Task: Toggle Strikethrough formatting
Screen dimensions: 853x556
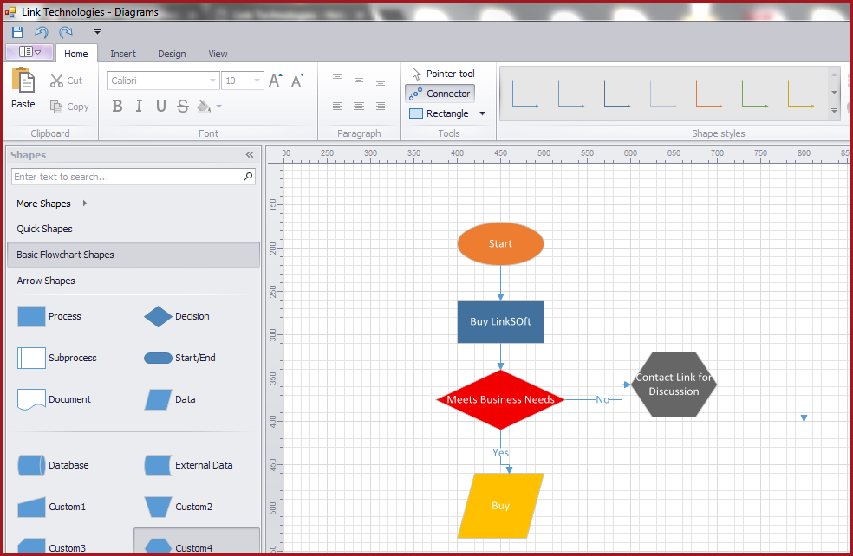Action: pyautogui.click(x=183, y=106)
